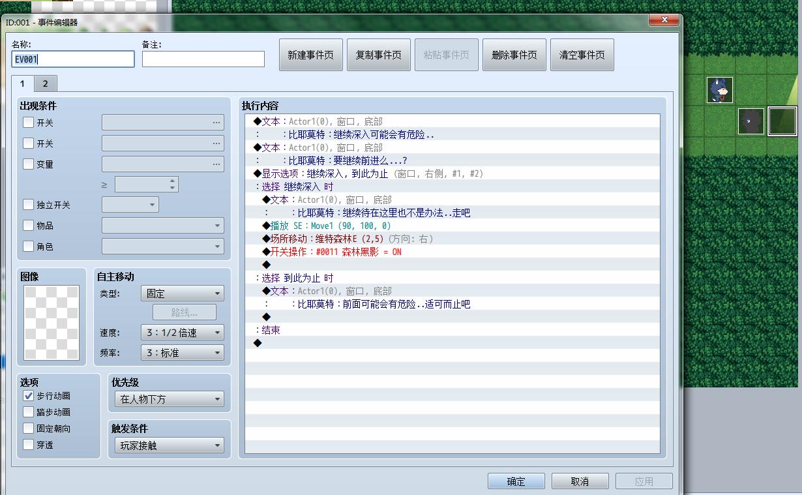Enable the 独立开关 condition checkbox

point(28,205)
